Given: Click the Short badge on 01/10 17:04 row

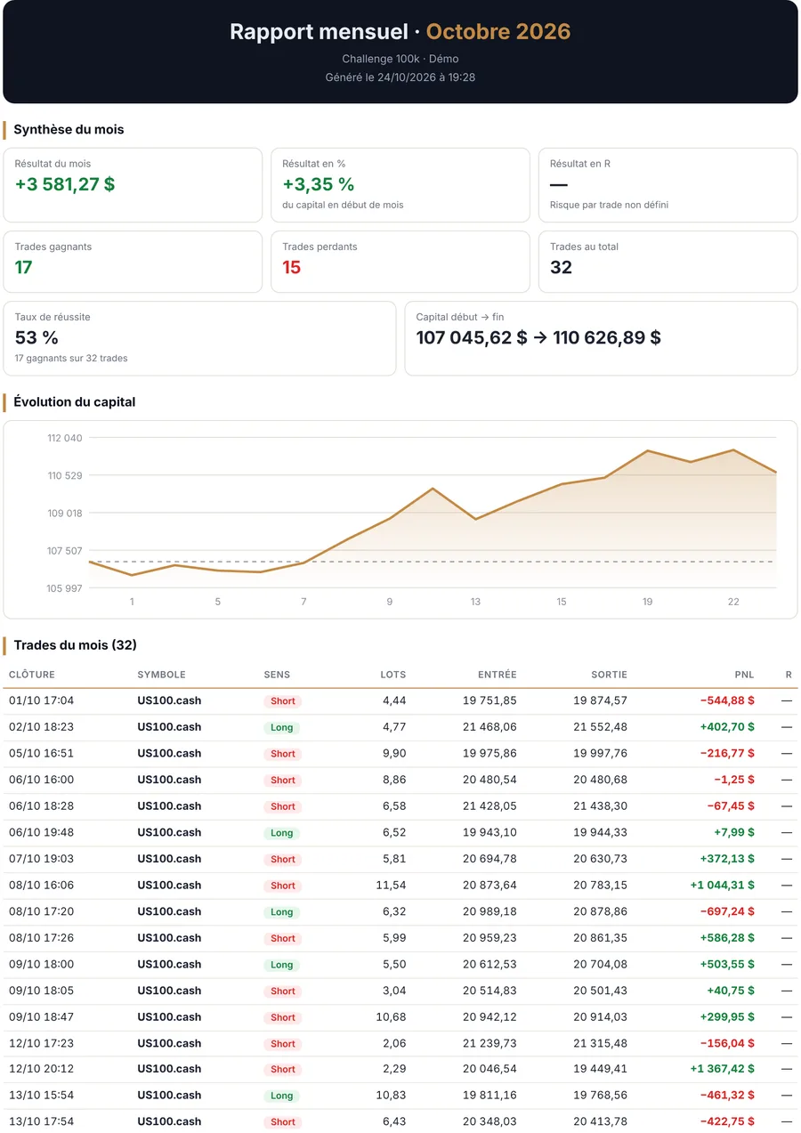Looking at the screenshot, I should click(x=283, y=701).
